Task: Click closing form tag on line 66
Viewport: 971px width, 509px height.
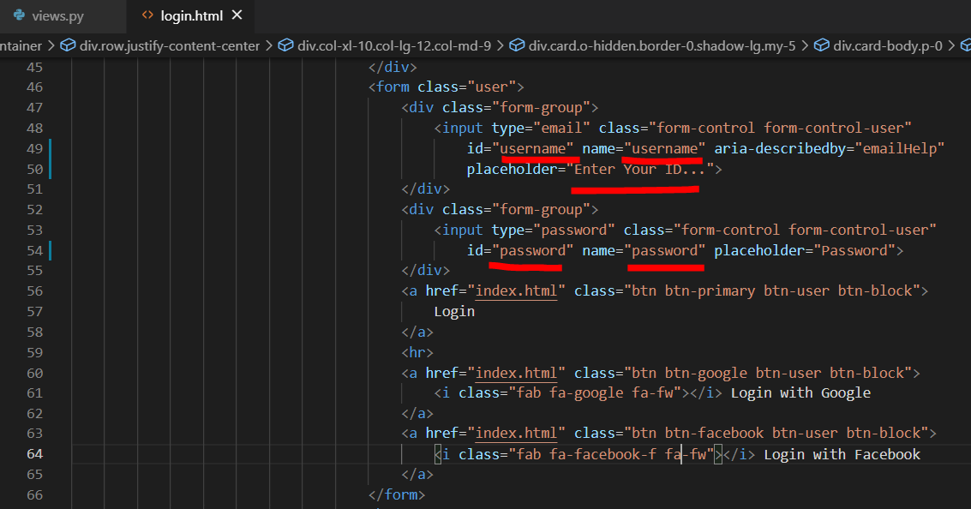Action: (397, 494)
